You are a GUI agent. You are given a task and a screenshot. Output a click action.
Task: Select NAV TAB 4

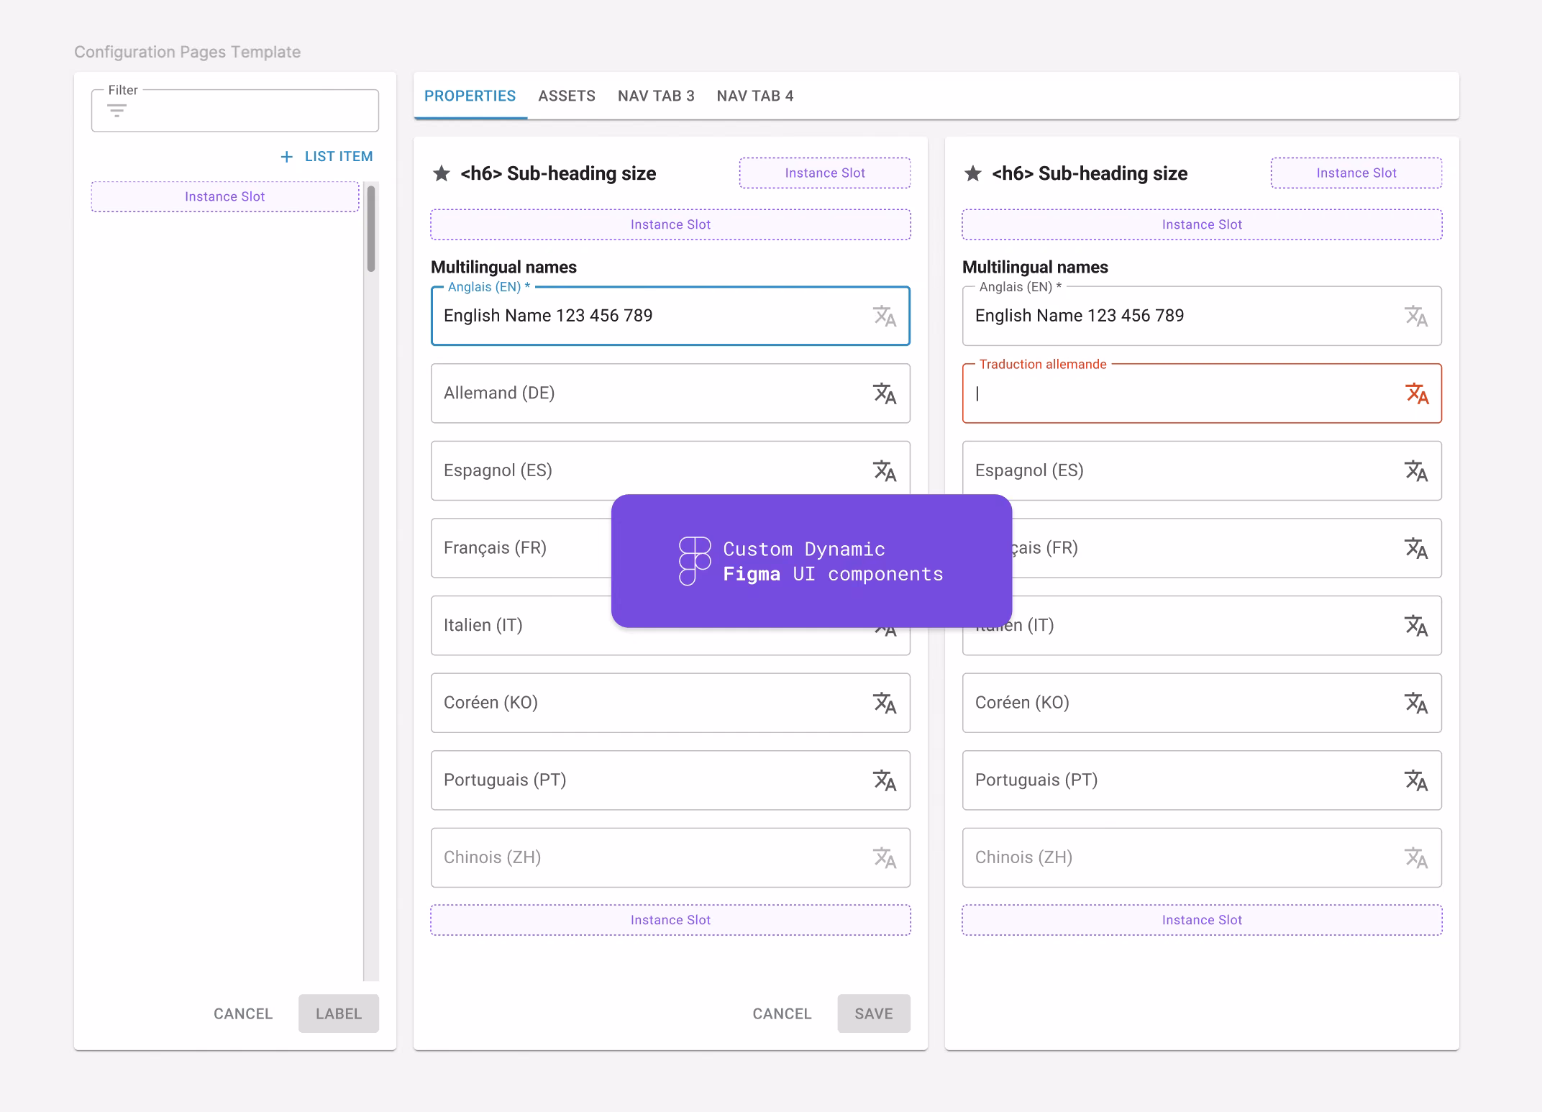pyautogui.click(x=755, y=96)
